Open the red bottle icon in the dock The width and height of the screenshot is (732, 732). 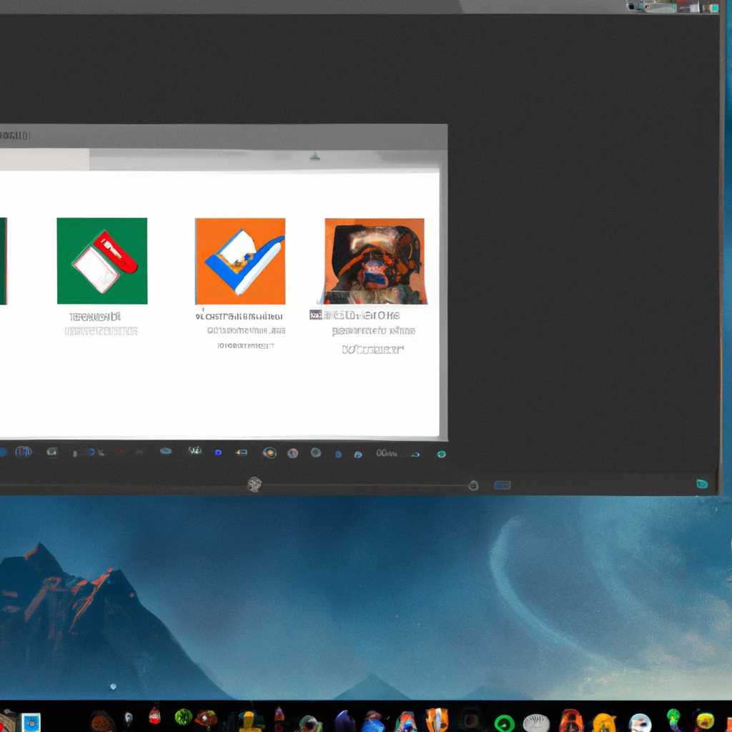(154, 716)
